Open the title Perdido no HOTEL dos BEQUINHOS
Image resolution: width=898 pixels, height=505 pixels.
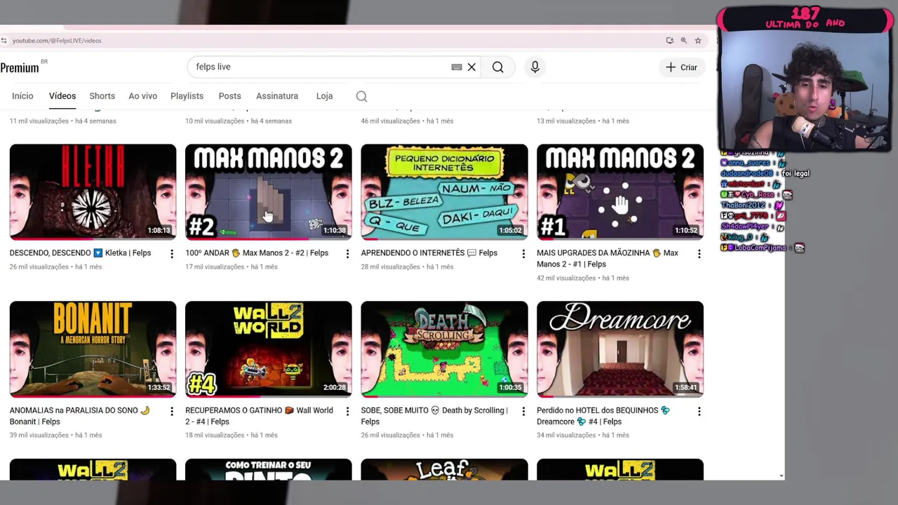pyautogui.click(x=603, y=416)
